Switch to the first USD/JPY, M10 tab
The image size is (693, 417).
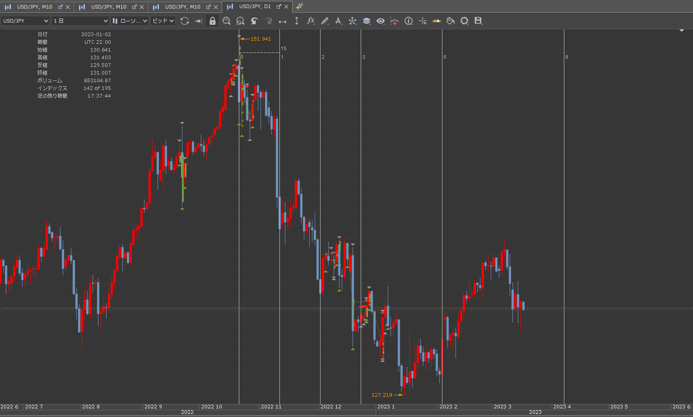point(34,7)
